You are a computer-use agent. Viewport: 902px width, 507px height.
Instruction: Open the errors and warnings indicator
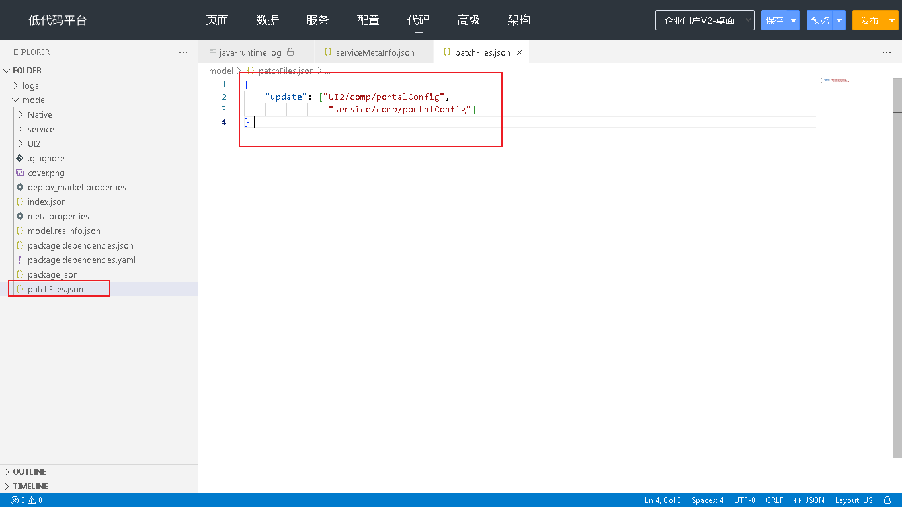26,500
